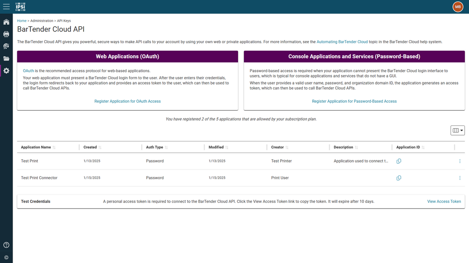469x263 pixels.
Task: Open row actions menu for Test Print Connector
Action: [x=460, y=178]
